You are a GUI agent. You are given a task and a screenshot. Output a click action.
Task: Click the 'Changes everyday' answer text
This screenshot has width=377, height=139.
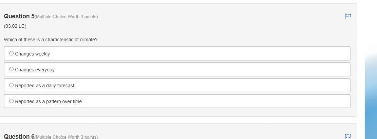click(35, 70)
